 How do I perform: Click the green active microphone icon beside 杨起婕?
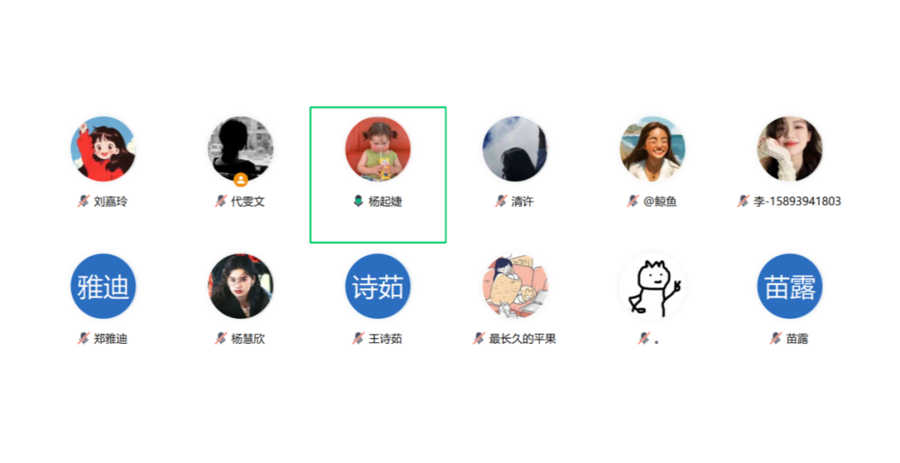358,202
